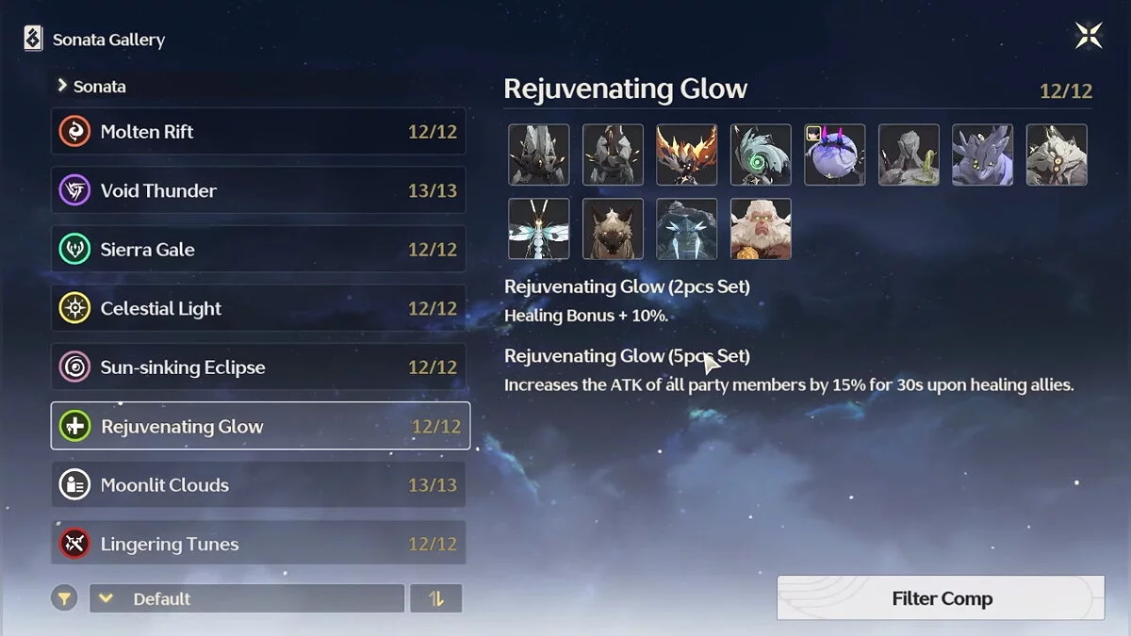1131x636 pixels.
Task: Select the Celestial Light sonata icon
Action: coord(74,308)
